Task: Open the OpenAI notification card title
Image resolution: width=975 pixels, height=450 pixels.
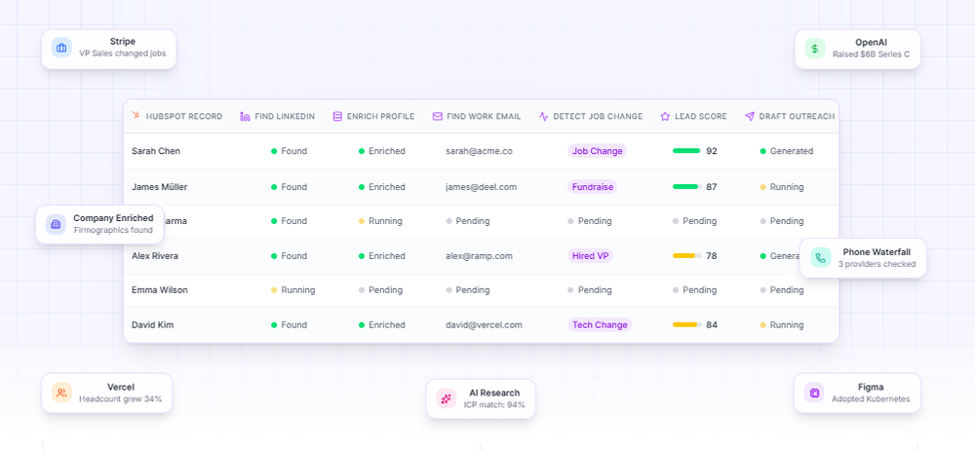Action: tap(871, 42)
